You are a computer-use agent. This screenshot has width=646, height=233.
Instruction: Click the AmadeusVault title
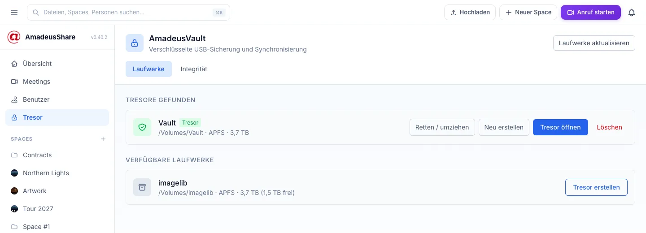pyautogui.click(x=177, y=39)
